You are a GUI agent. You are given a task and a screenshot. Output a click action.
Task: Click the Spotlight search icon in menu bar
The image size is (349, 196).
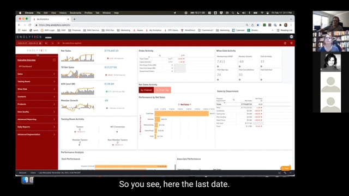233,13
